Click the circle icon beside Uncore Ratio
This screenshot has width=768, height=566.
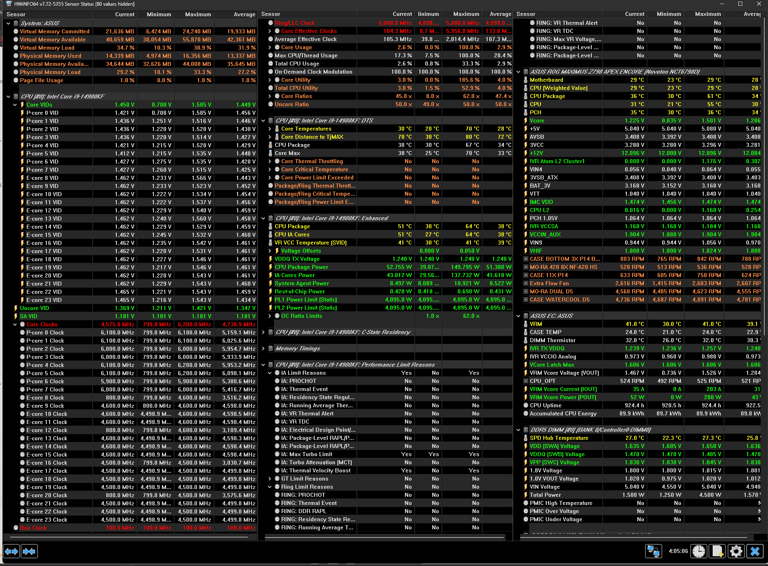click(271, 104)
